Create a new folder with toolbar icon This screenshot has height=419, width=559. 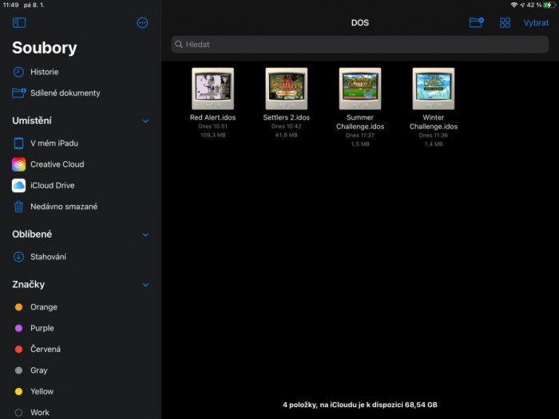pyautogui.click(x=476, y=22)
